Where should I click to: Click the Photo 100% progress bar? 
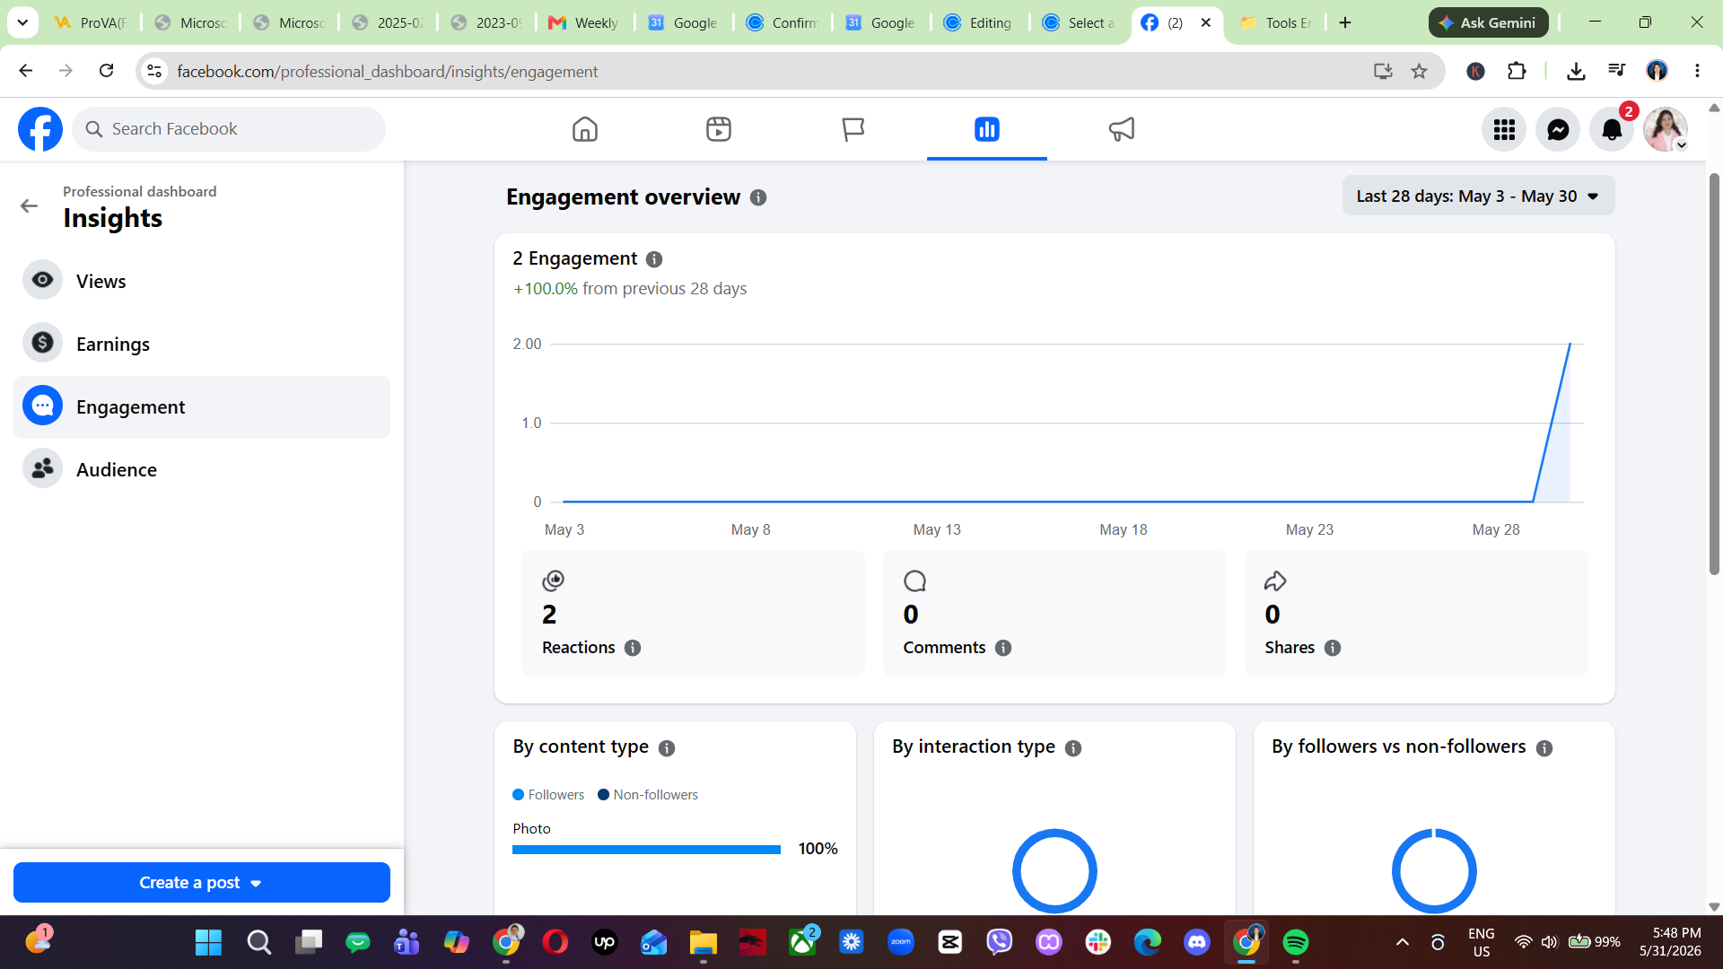coord(646,850)
